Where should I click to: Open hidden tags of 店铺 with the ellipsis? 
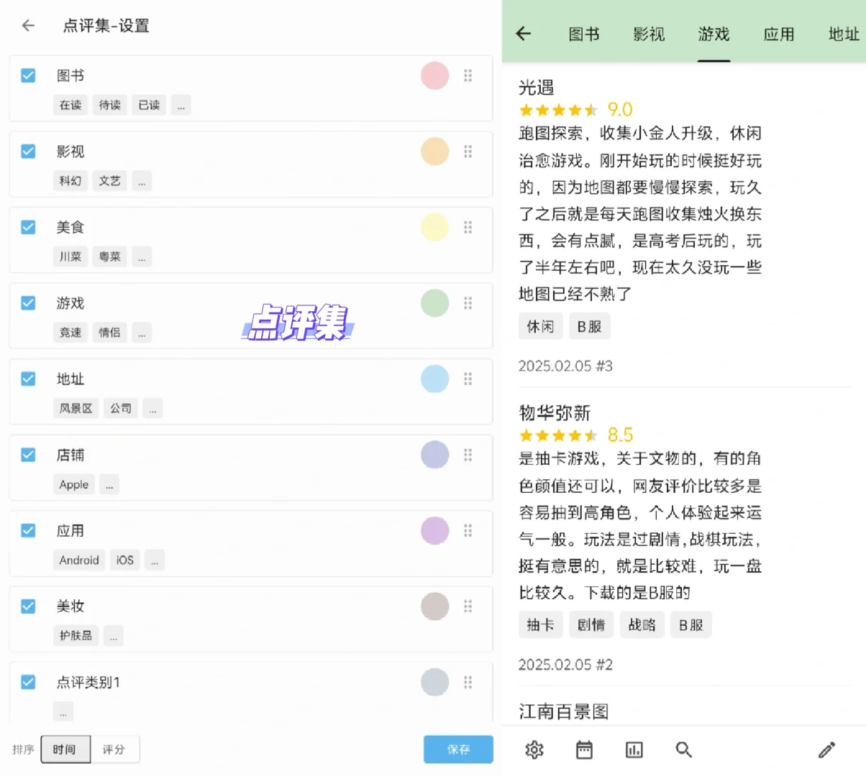(x=109, y=484)
